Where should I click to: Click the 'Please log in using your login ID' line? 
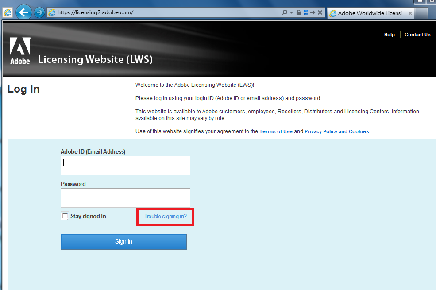tap(228, 98)
